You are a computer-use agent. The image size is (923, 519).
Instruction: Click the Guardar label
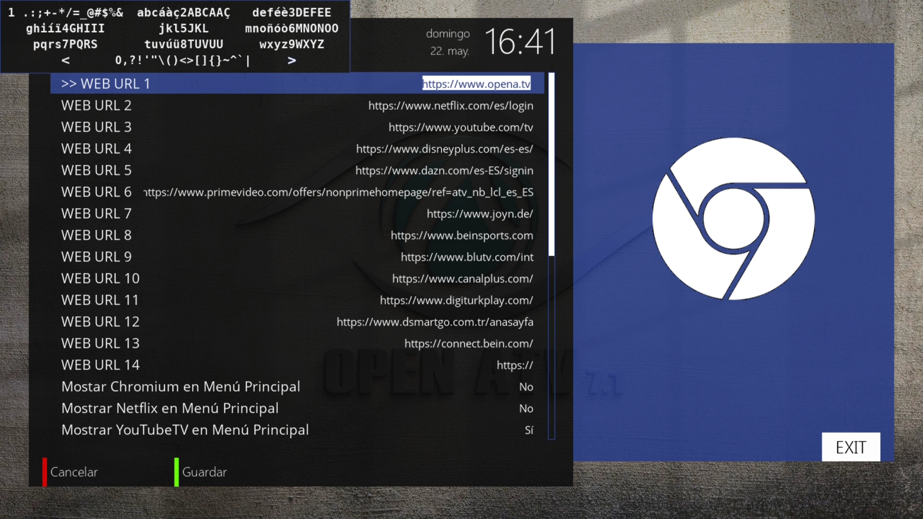coord(204,472)
